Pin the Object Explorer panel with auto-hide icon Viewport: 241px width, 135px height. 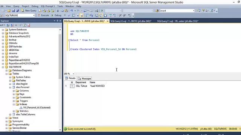pos(57,21)
